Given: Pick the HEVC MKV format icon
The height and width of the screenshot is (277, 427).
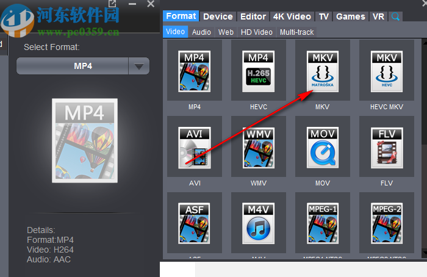Looking at the screenshot, I should click(387, 71).
